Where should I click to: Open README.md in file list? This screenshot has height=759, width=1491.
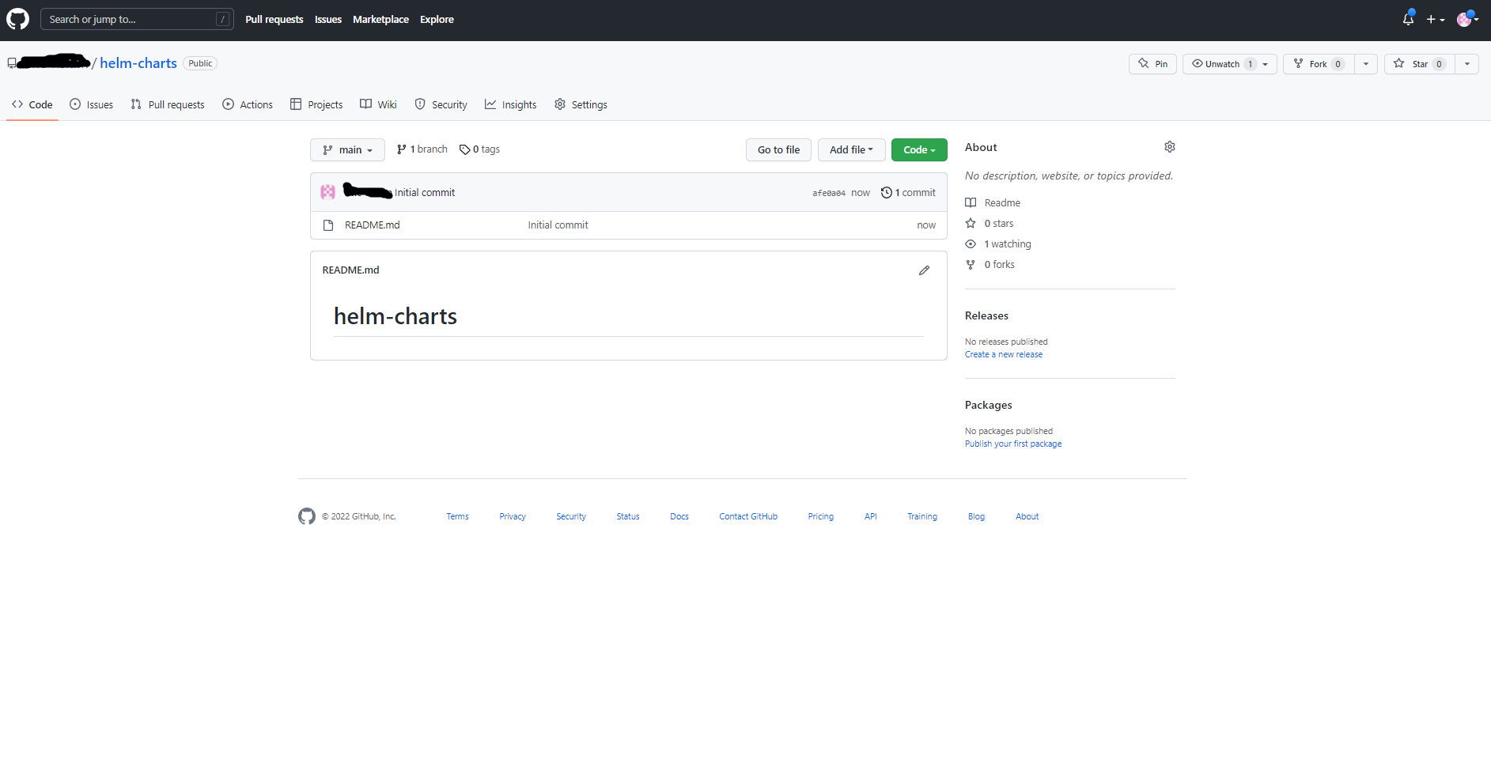[x=373, y=225]
